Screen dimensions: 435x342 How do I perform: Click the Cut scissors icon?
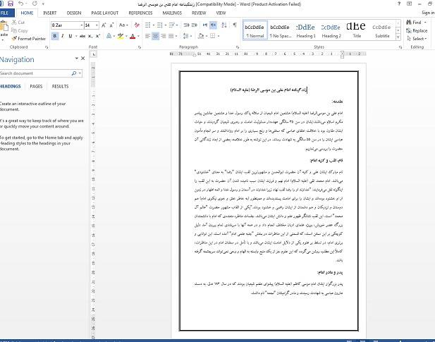(x=14, y=22)
